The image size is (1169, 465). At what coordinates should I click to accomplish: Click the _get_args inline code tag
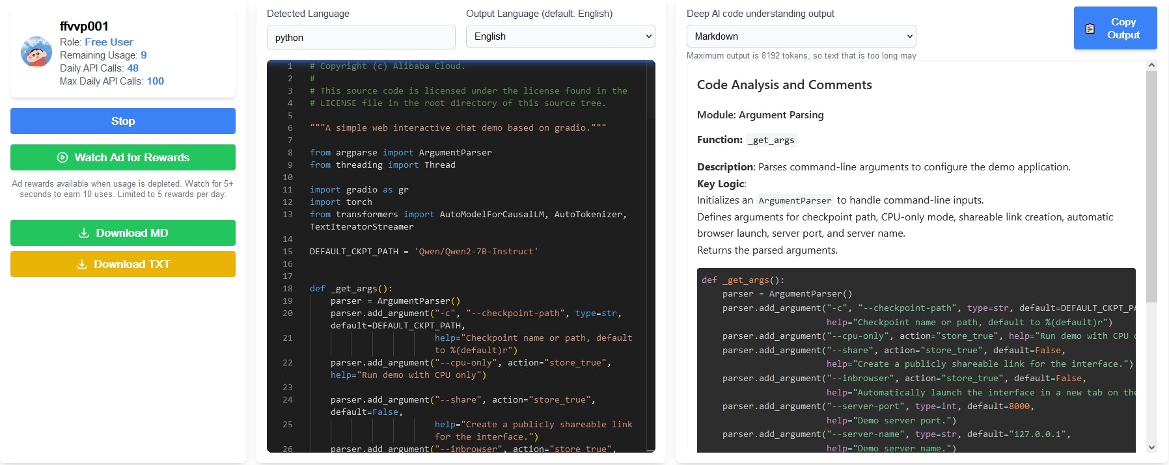(771, 140)
